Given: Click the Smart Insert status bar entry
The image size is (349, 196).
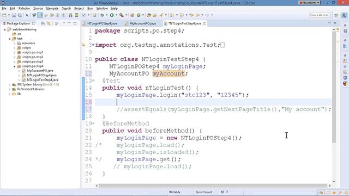Looking at the screenshot, I should pos(203,192).
